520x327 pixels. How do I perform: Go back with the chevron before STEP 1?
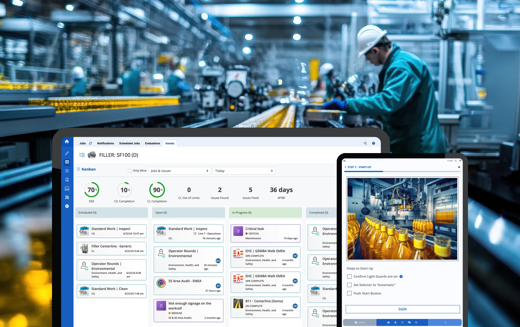point(346,167)
